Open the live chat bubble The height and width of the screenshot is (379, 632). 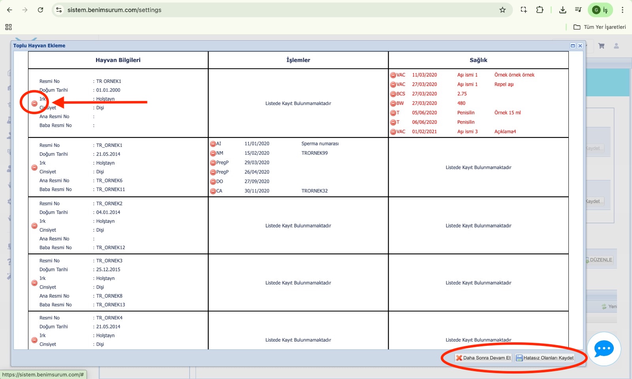click(604, 349)
